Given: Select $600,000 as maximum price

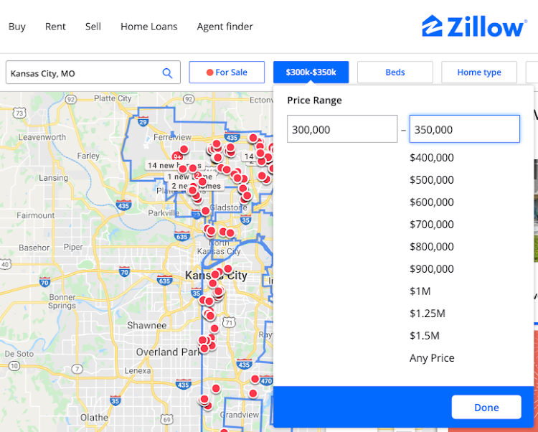Looking at the screenshot, I should click(432, 202).
